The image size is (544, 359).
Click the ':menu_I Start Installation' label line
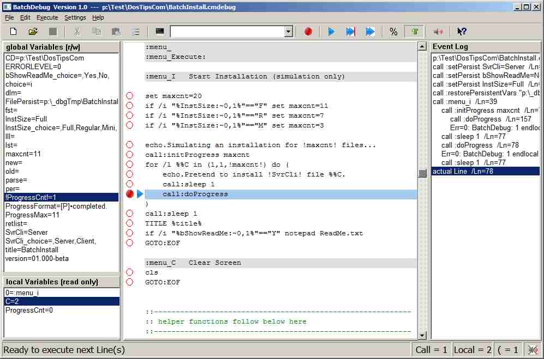pos(280,76)
